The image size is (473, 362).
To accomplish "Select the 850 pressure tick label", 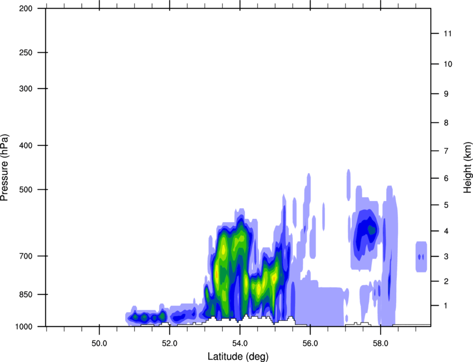I will click(26, 295).
